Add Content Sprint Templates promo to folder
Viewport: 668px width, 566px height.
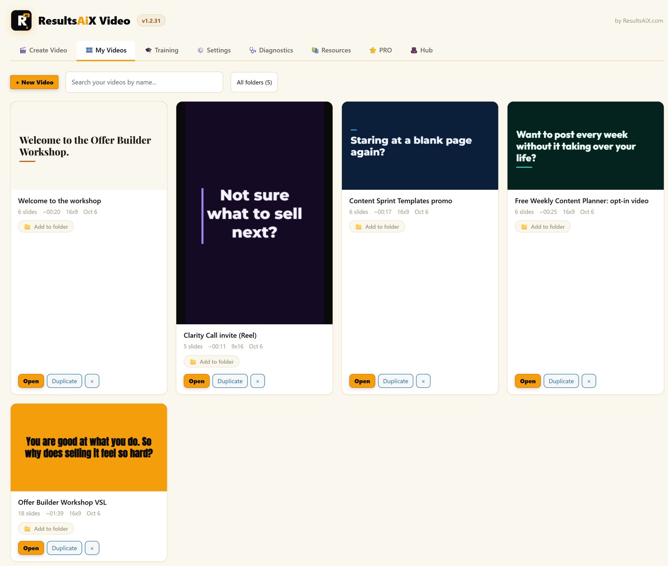[377, 227]
